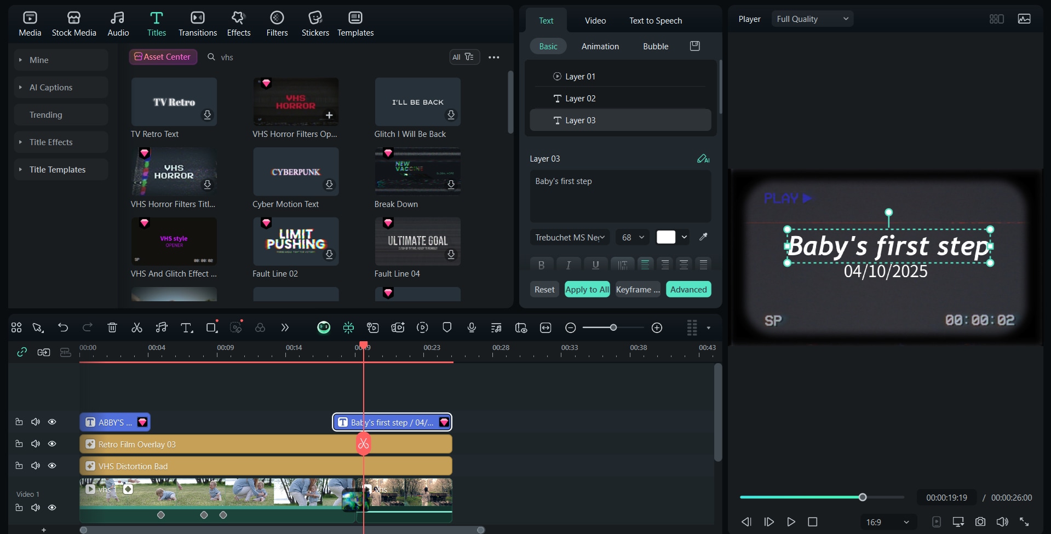The height and width of the screenshot is (534, 1051).
Task: Switch to the Video tab
Action: click(x=595, y=21)
